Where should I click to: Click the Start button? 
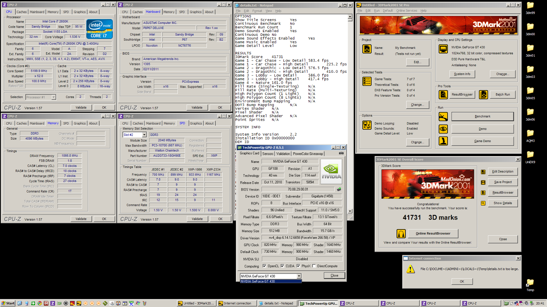click(8, 303)
